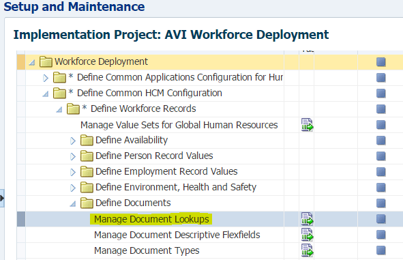This screenshot has width=403, height=260.
Task: Click the Define Person Record Values folder icon
Action: 87,156
